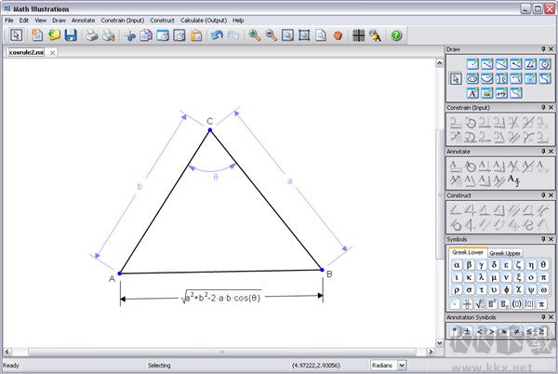This screenshot has height=374, width=558.
Task: Click the green Help question mark icon
Action: [396, 35]
